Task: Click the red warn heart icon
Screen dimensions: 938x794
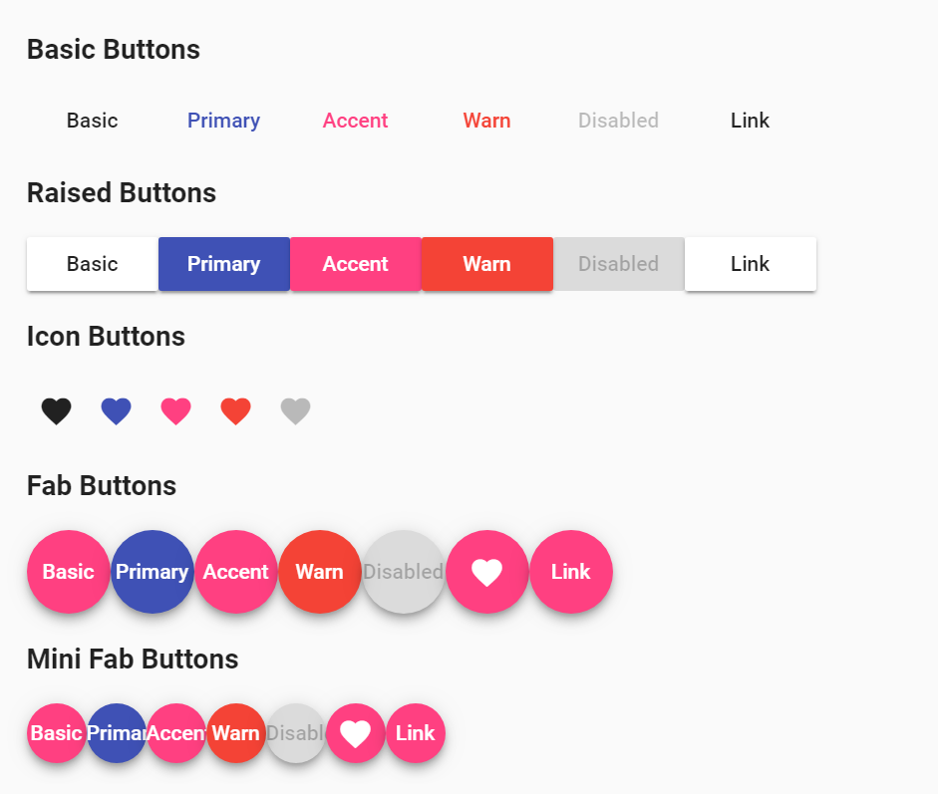Action: point(235,410)
